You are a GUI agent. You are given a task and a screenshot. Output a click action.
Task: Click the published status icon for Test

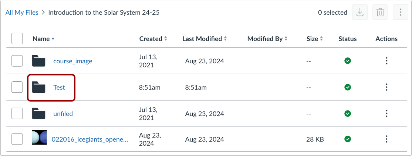point(347,87)
